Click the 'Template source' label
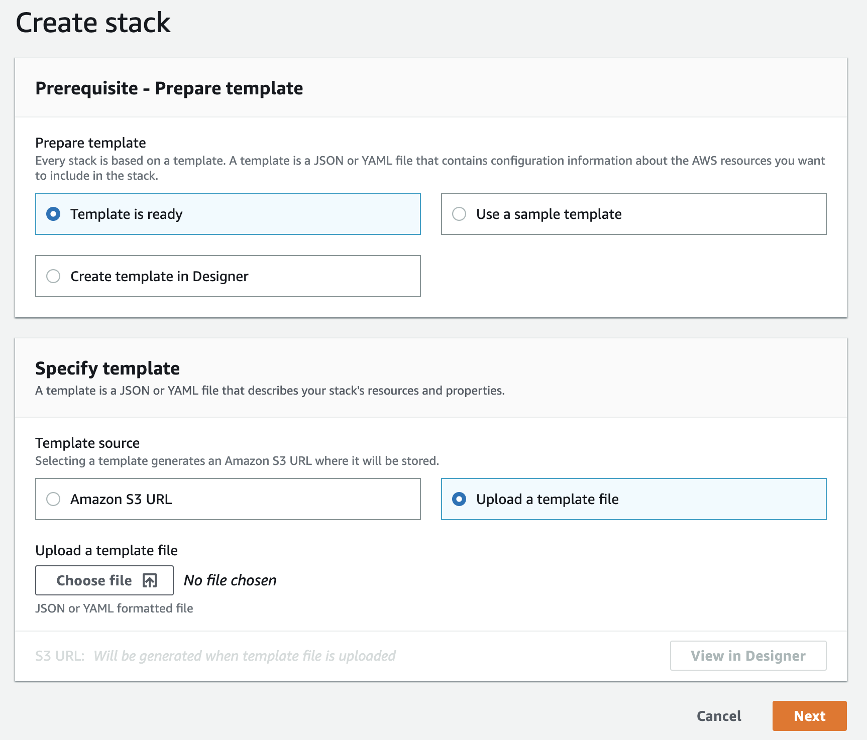 (x=87, y=443)
